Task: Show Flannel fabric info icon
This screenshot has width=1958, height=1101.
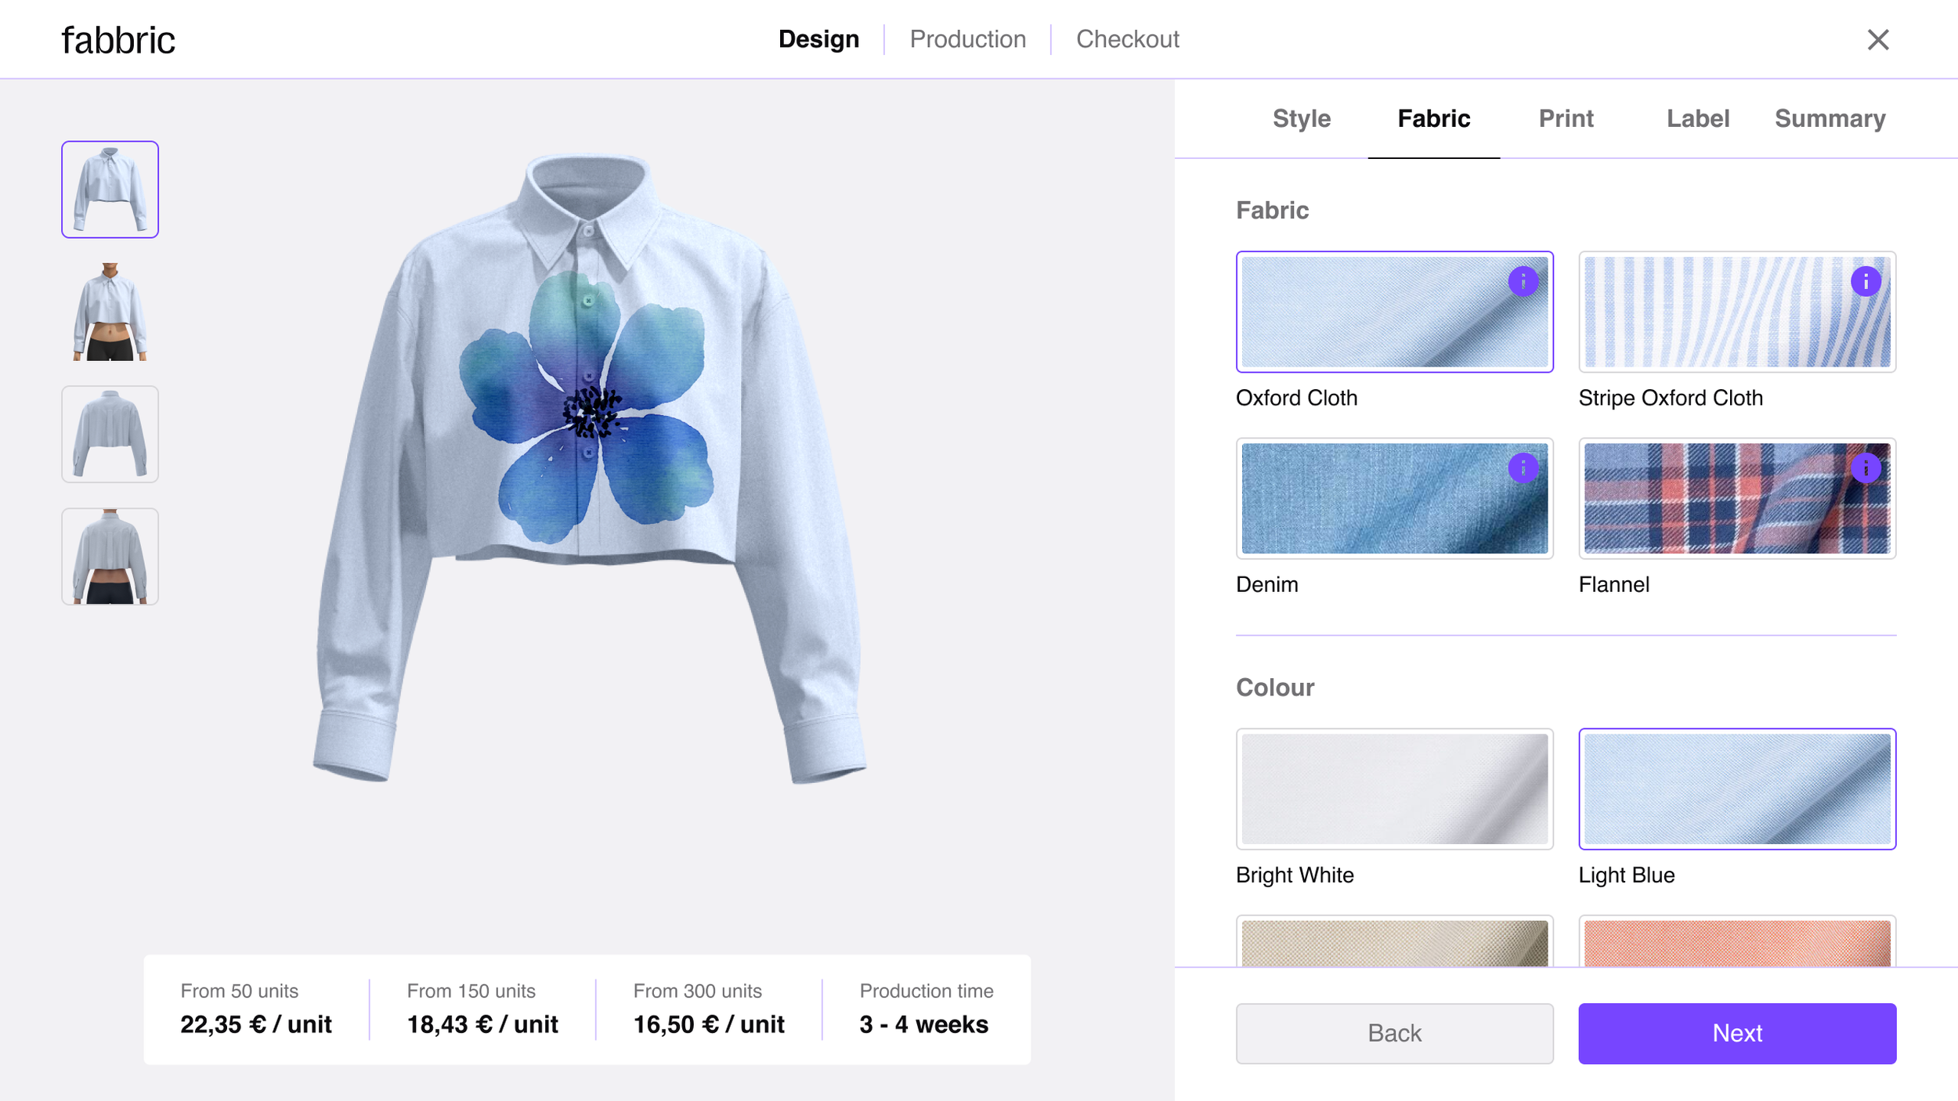Action: (x=1866, y=468)
